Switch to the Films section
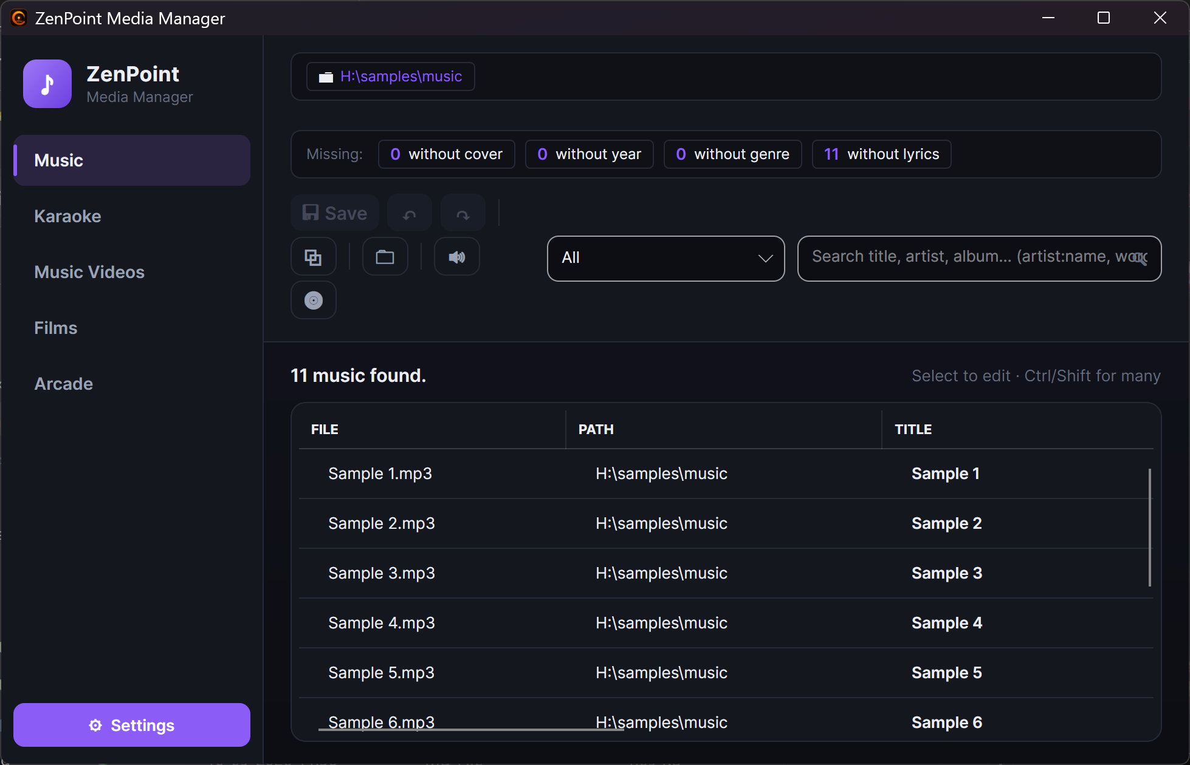The width and height of the screenshot is (1190, 765). point(132,328)
